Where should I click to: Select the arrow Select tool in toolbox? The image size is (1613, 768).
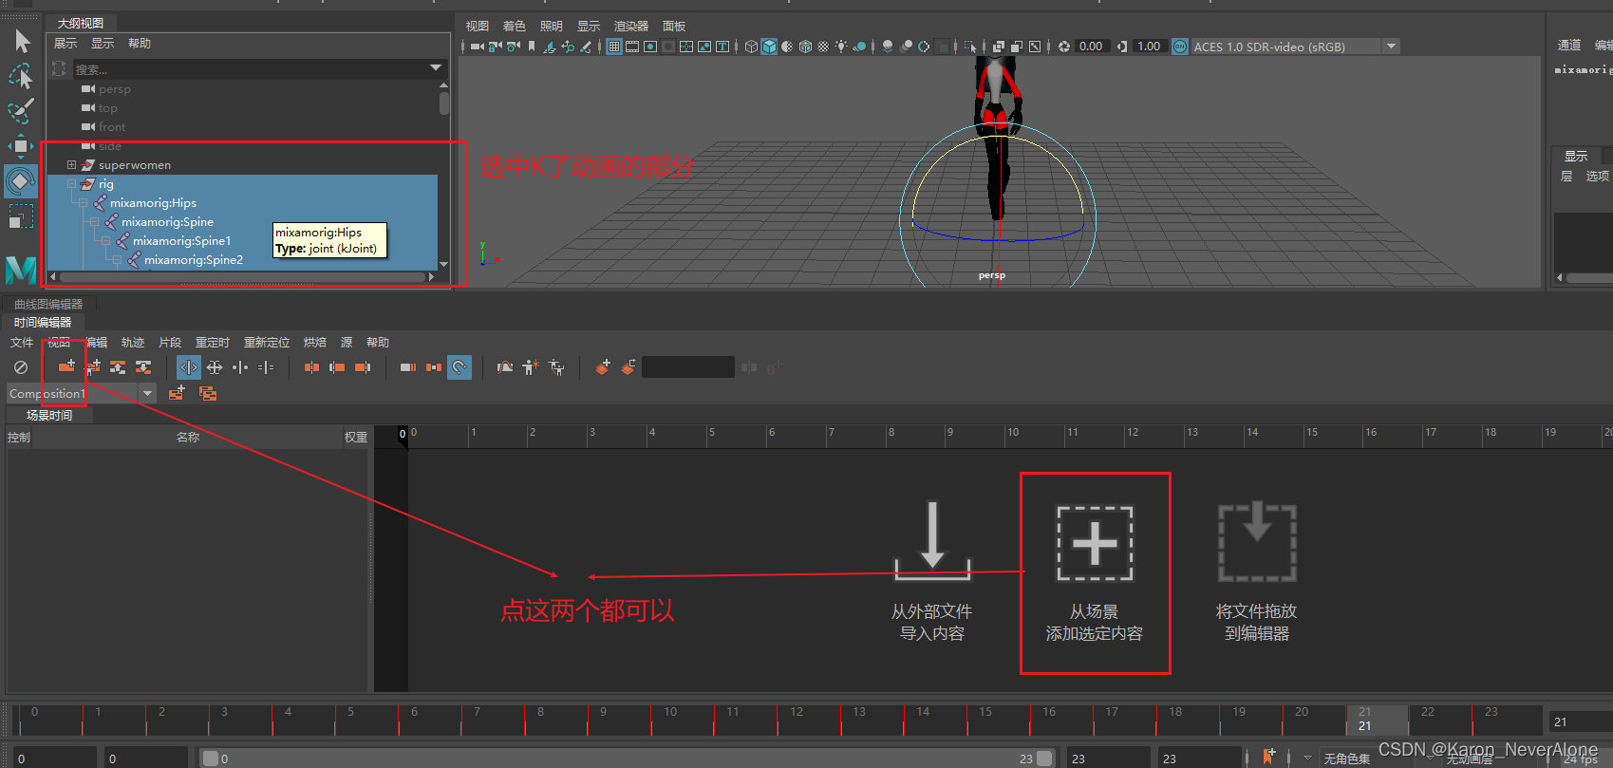tap(22, 41)
